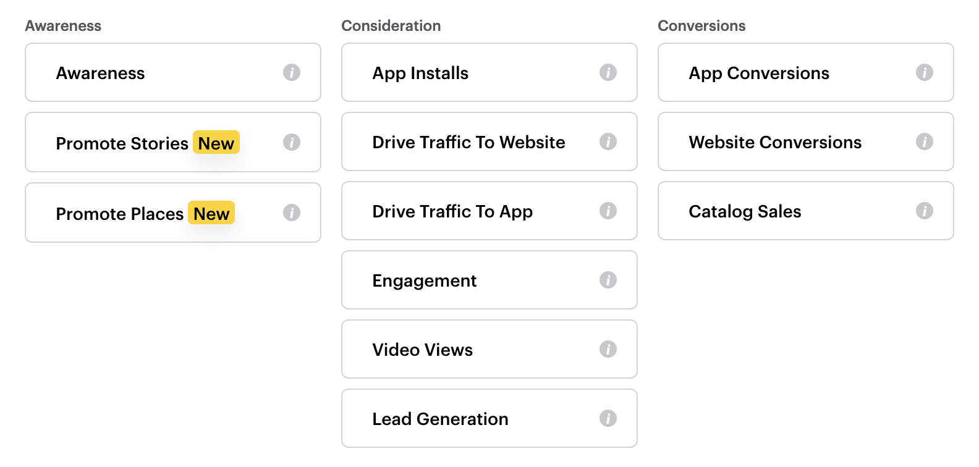Select Promote Places as the objective
The height and width of the screenshot is (467, 979).
(x=155, y=213)
